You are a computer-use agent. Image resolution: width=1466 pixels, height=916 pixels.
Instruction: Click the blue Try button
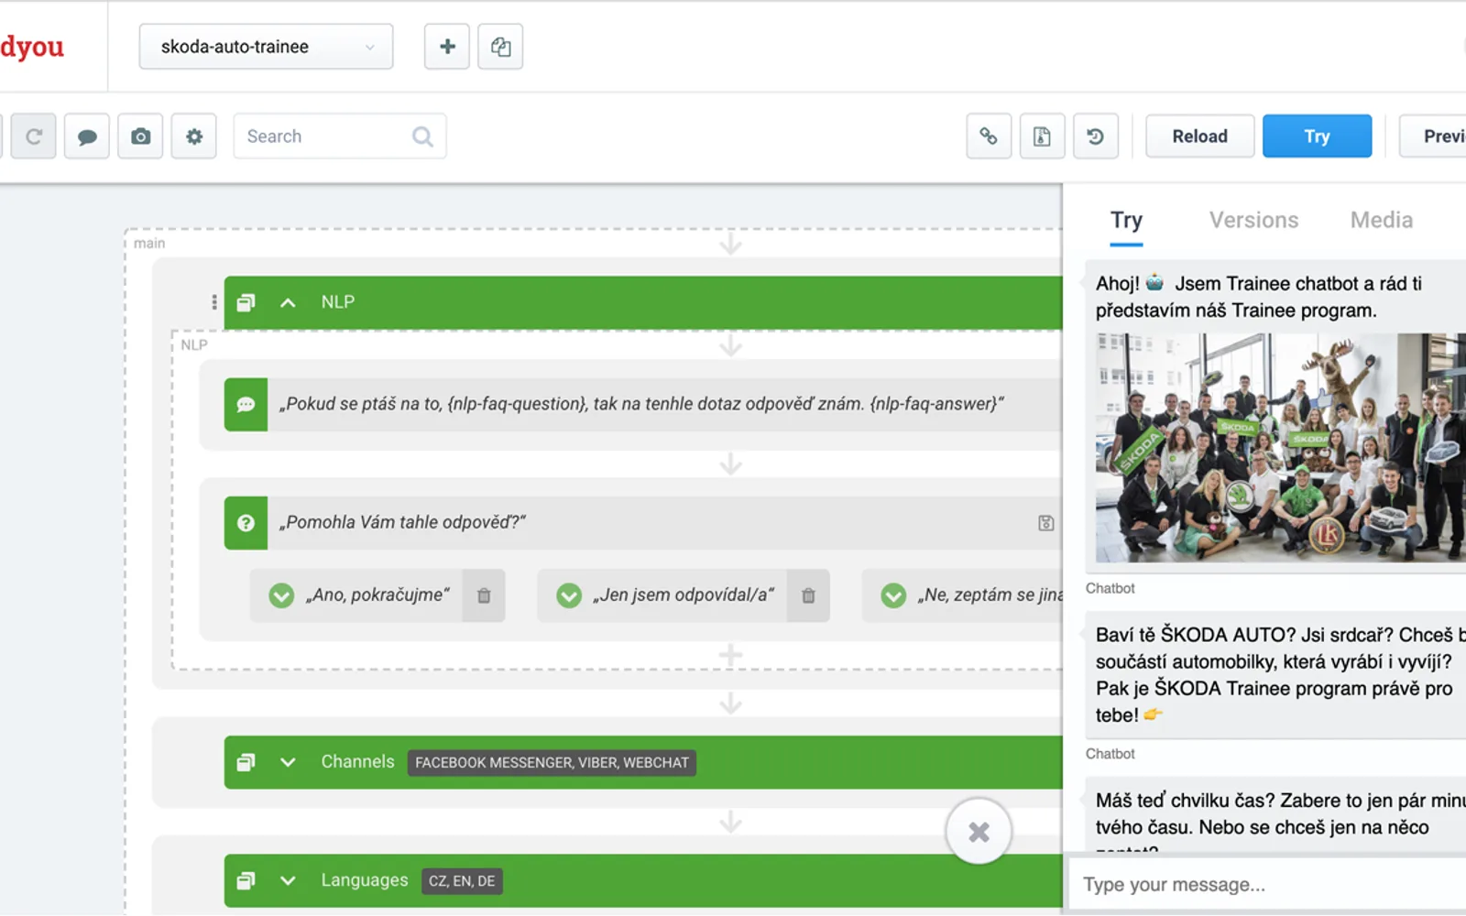(x=1317, y=136)
